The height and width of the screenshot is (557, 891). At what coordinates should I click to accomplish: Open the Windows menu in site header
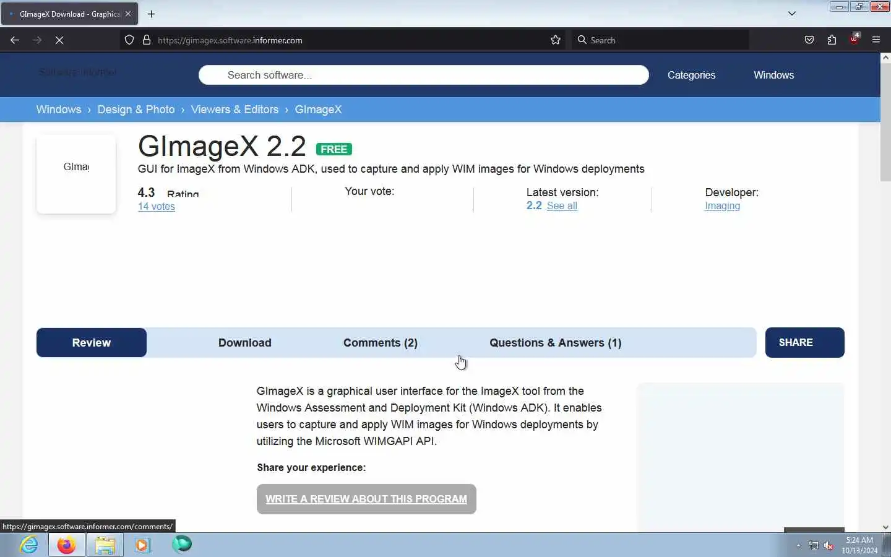773,75
